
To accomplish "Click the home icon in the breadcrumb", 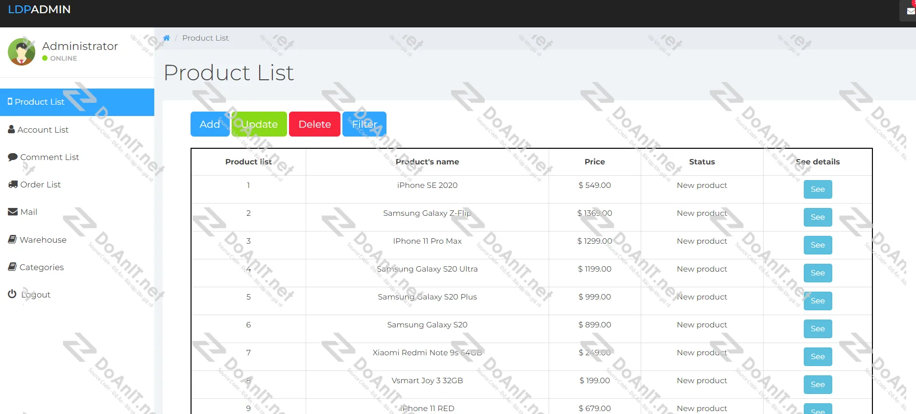I will pos(167,38).
